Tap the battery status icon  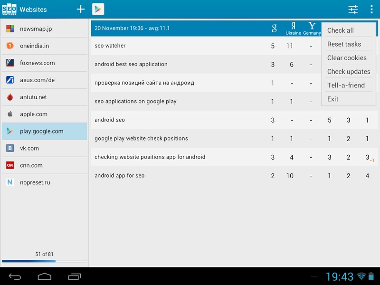pyautogui.click(x=371, y=276)
